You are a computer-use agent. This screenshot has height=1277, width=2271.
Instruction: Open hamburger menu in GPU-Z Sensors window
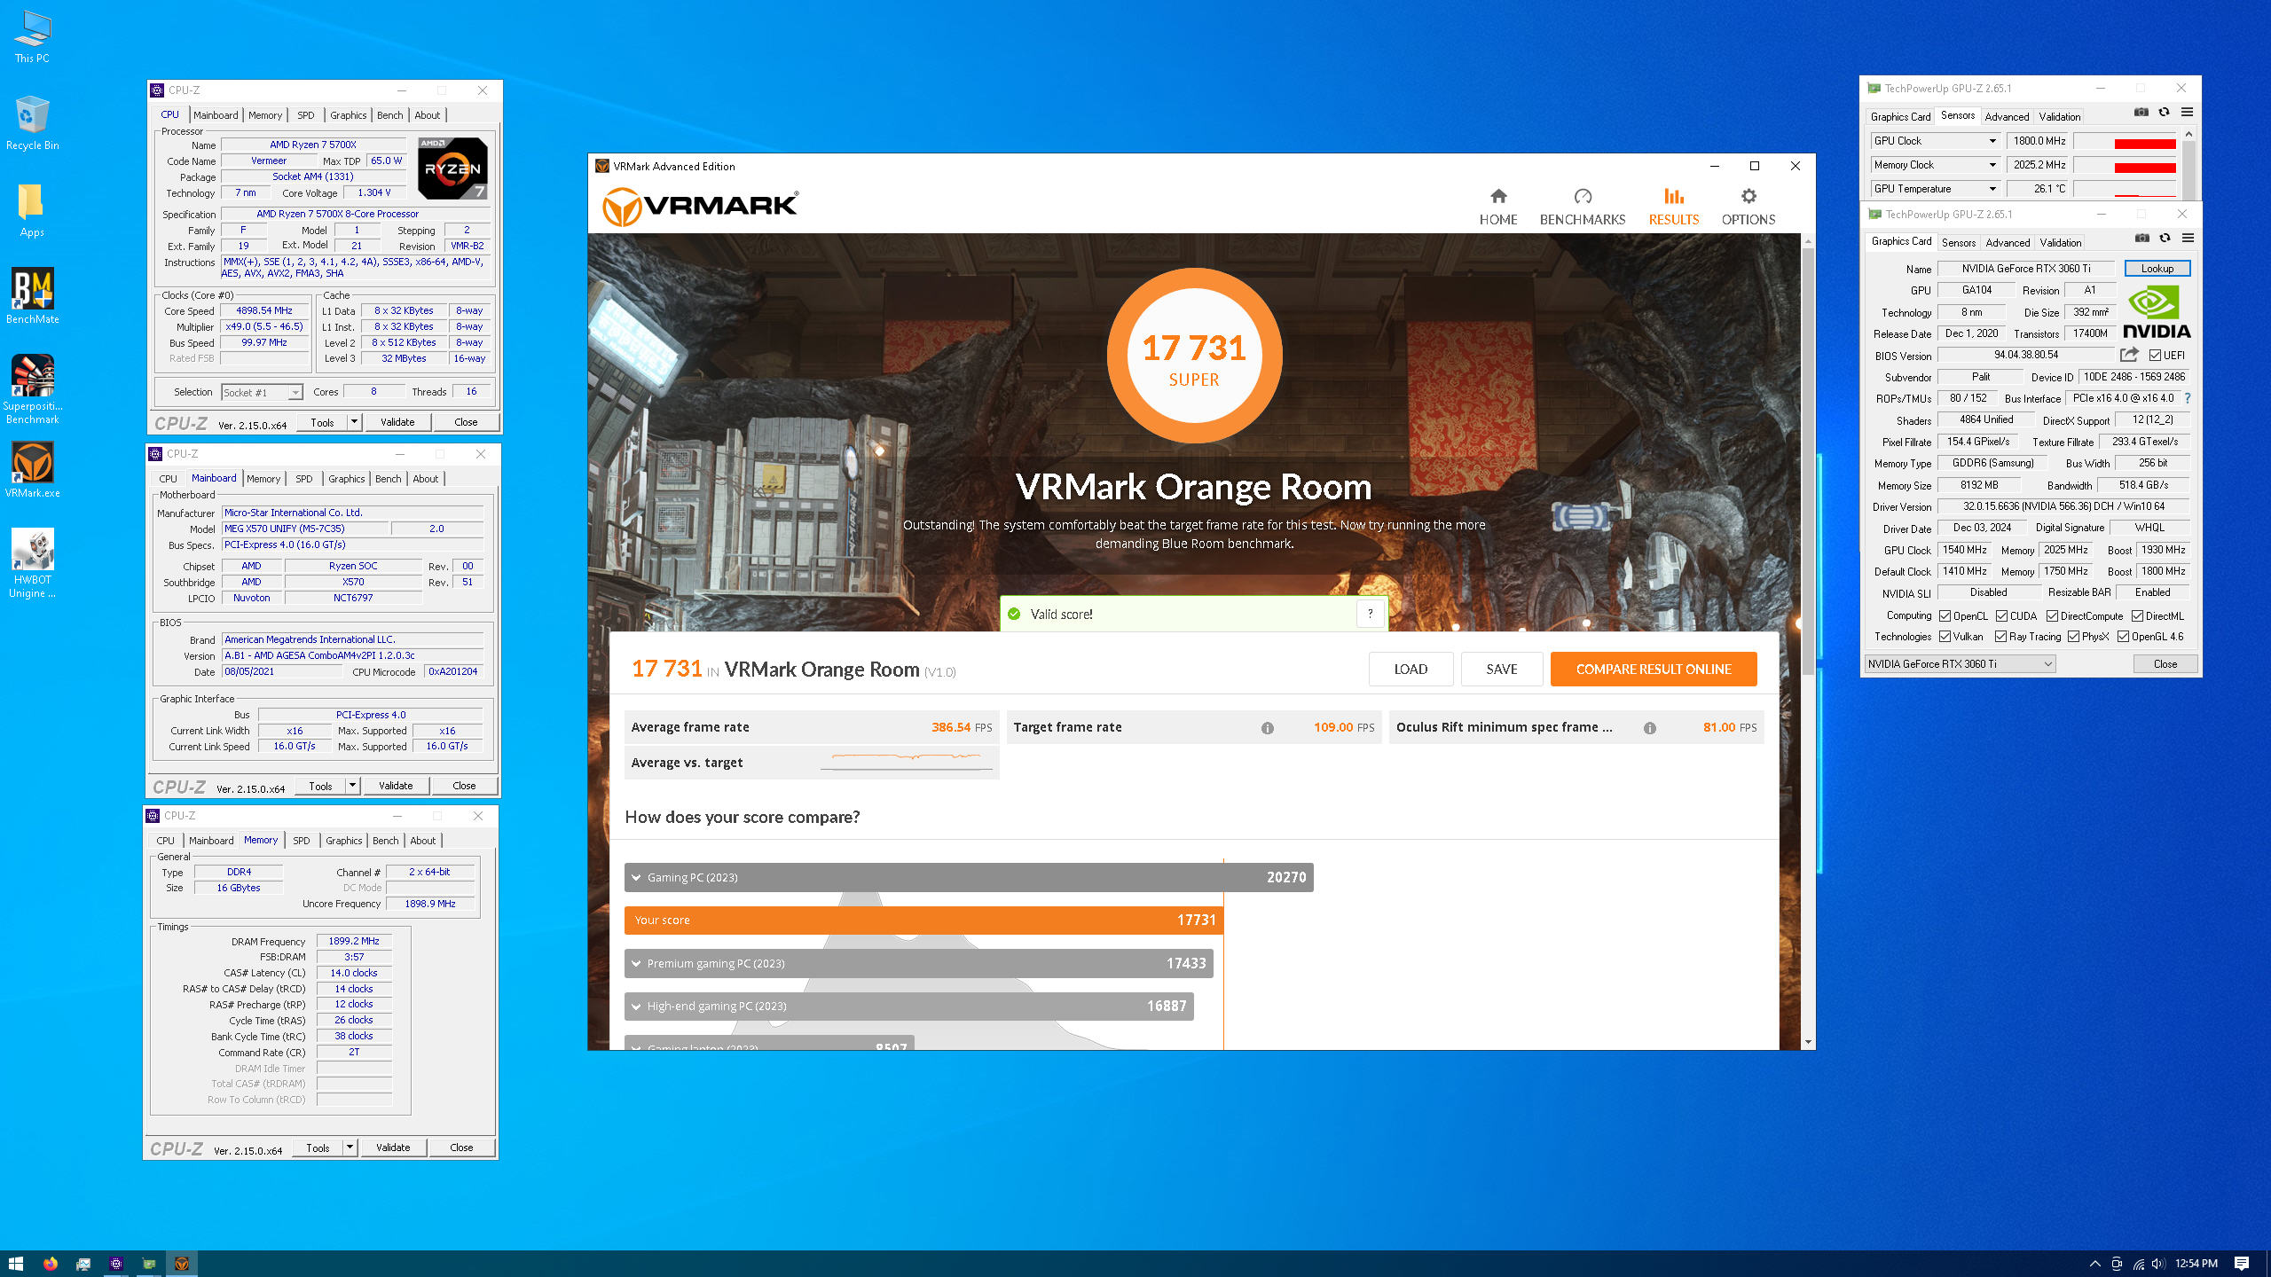tap(2187, 113)
